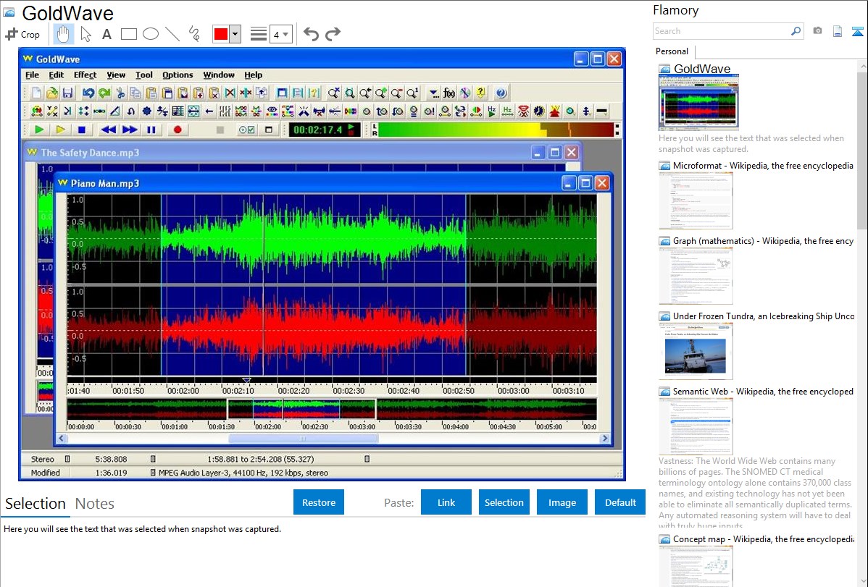Click the green Play button

point(38,130)
